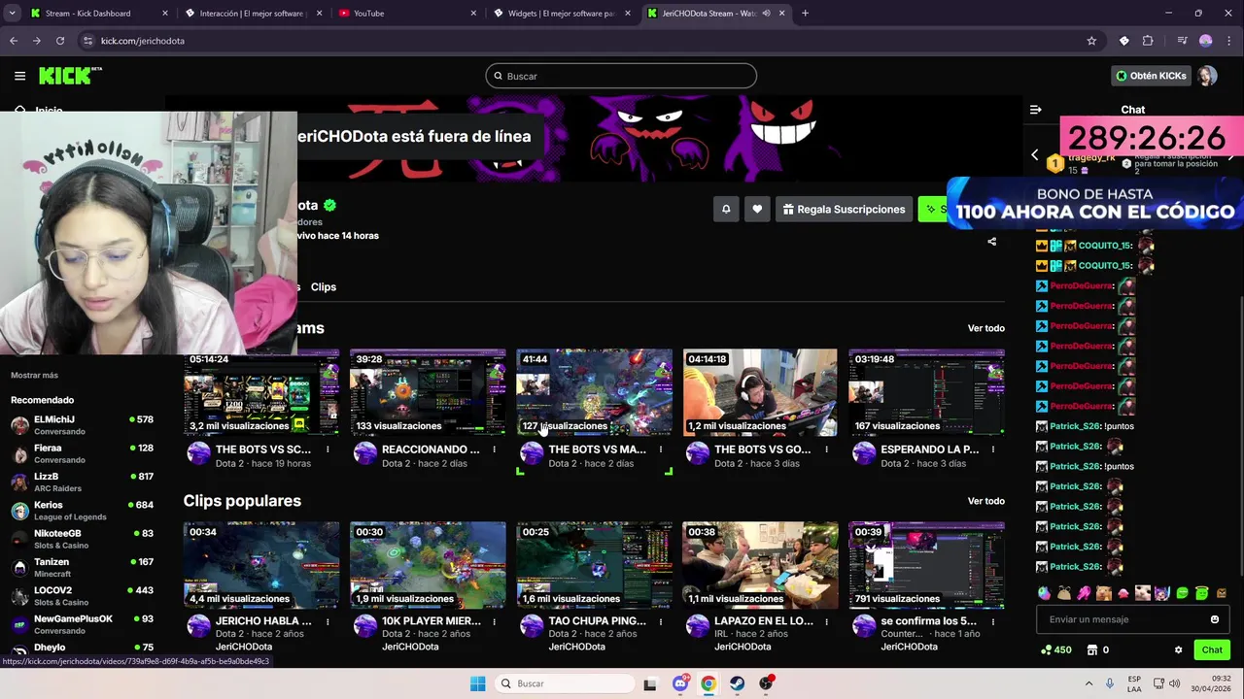Reload the page
This screenshot has height=699, width=1244.
tap(60, 41)
